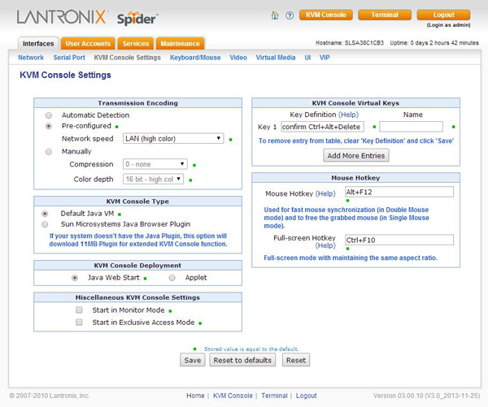Viewport: 488px width, 407px height.
Task: Open the Maintenance tab
Action: [180, 43]
